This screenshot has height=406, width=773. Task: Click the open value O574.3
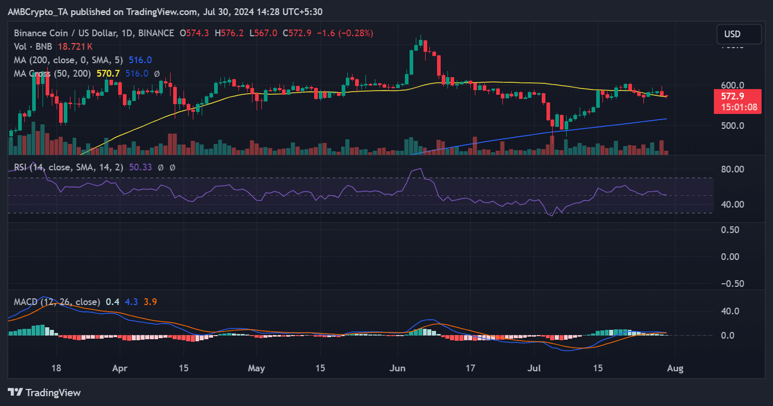click(x=194, y=33)
